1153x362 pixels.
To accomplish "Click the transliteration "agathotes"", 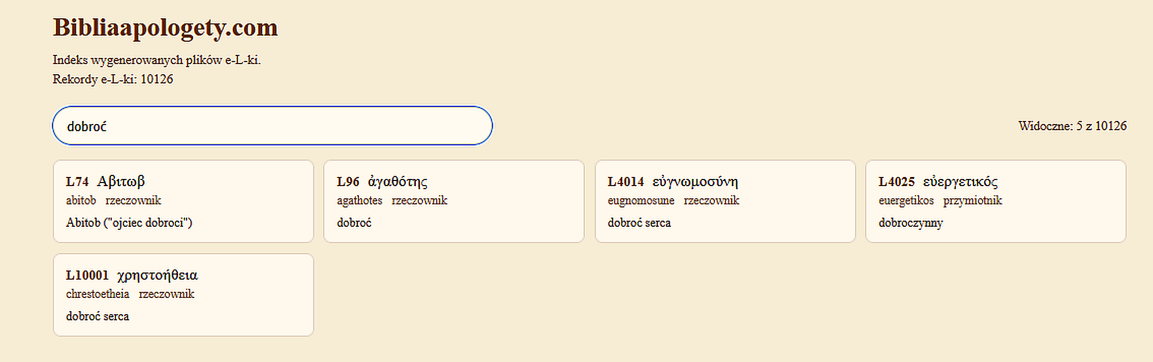I will (359, 200).
